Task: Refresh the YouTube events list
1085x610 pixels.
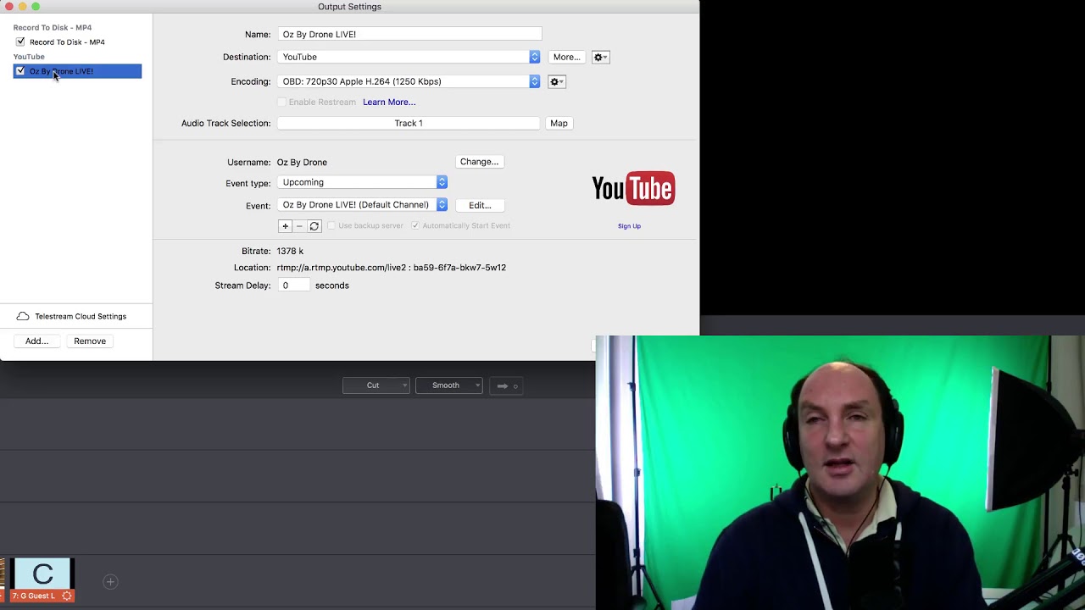Action: click(314, 226)
